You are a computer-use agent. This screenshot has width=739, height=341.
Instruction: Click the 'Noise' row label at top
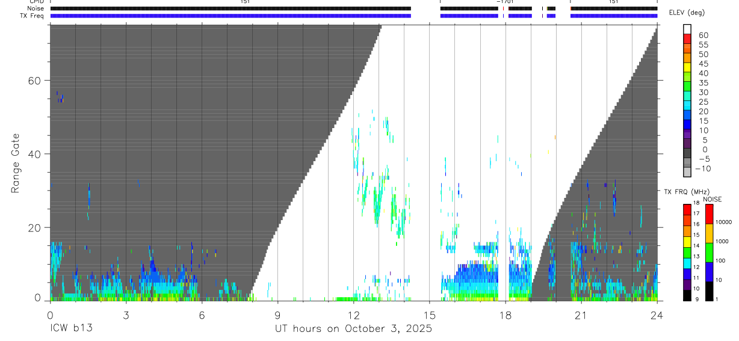click(x=36, y=8)
